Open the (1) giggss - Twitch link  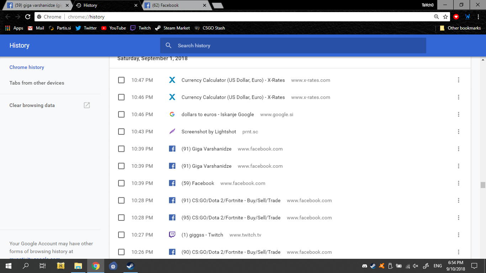(202, 235)
